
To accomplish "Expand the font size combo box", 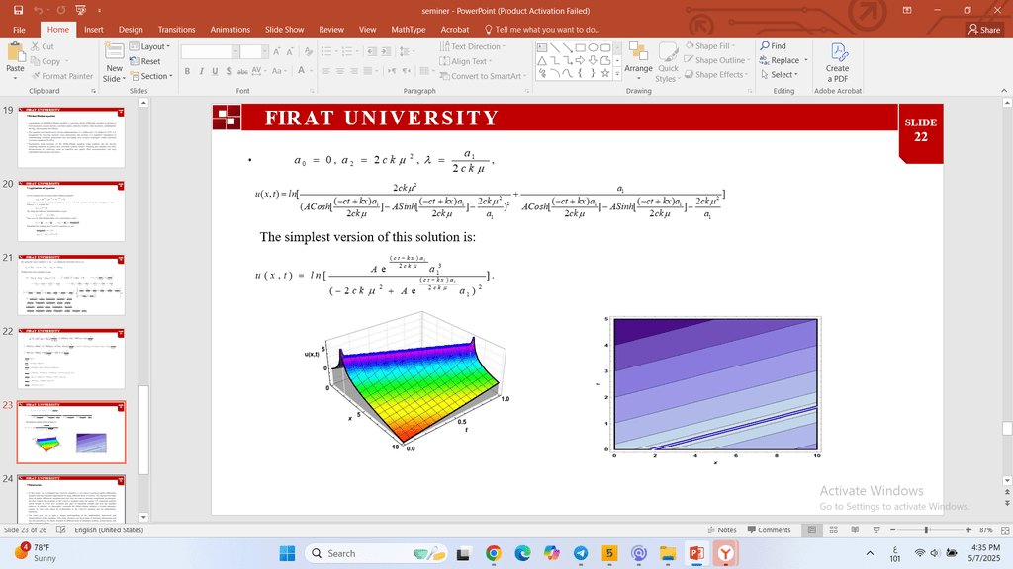I will click(x=265, y=51).
